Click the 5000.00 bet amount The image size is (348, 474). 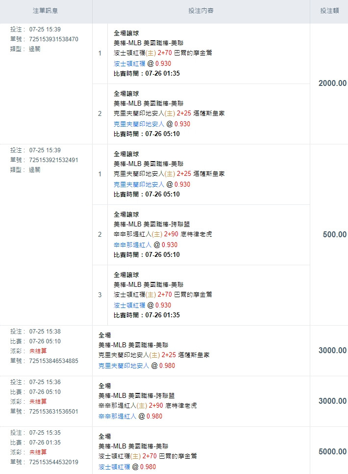tap(332, 452)
